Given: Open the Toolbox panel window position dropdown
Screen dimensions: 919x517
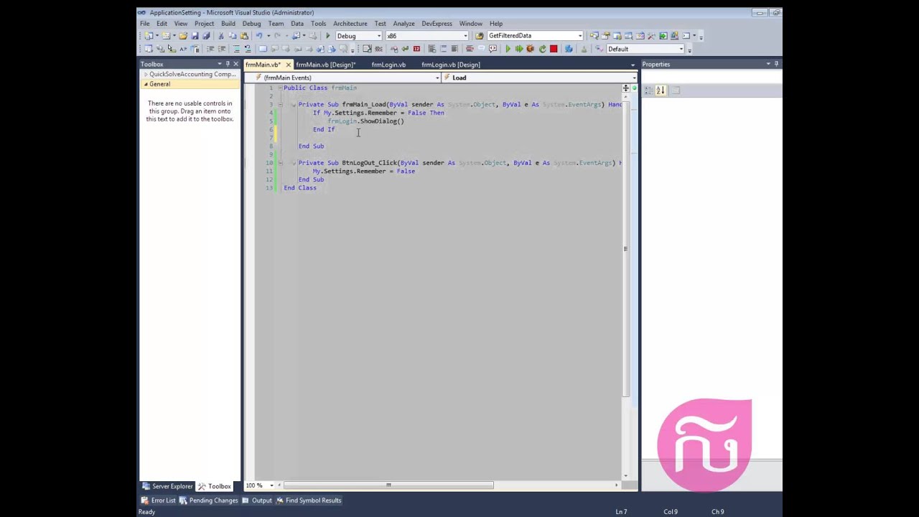Looking at the screenshot, I should coord(220,64).
